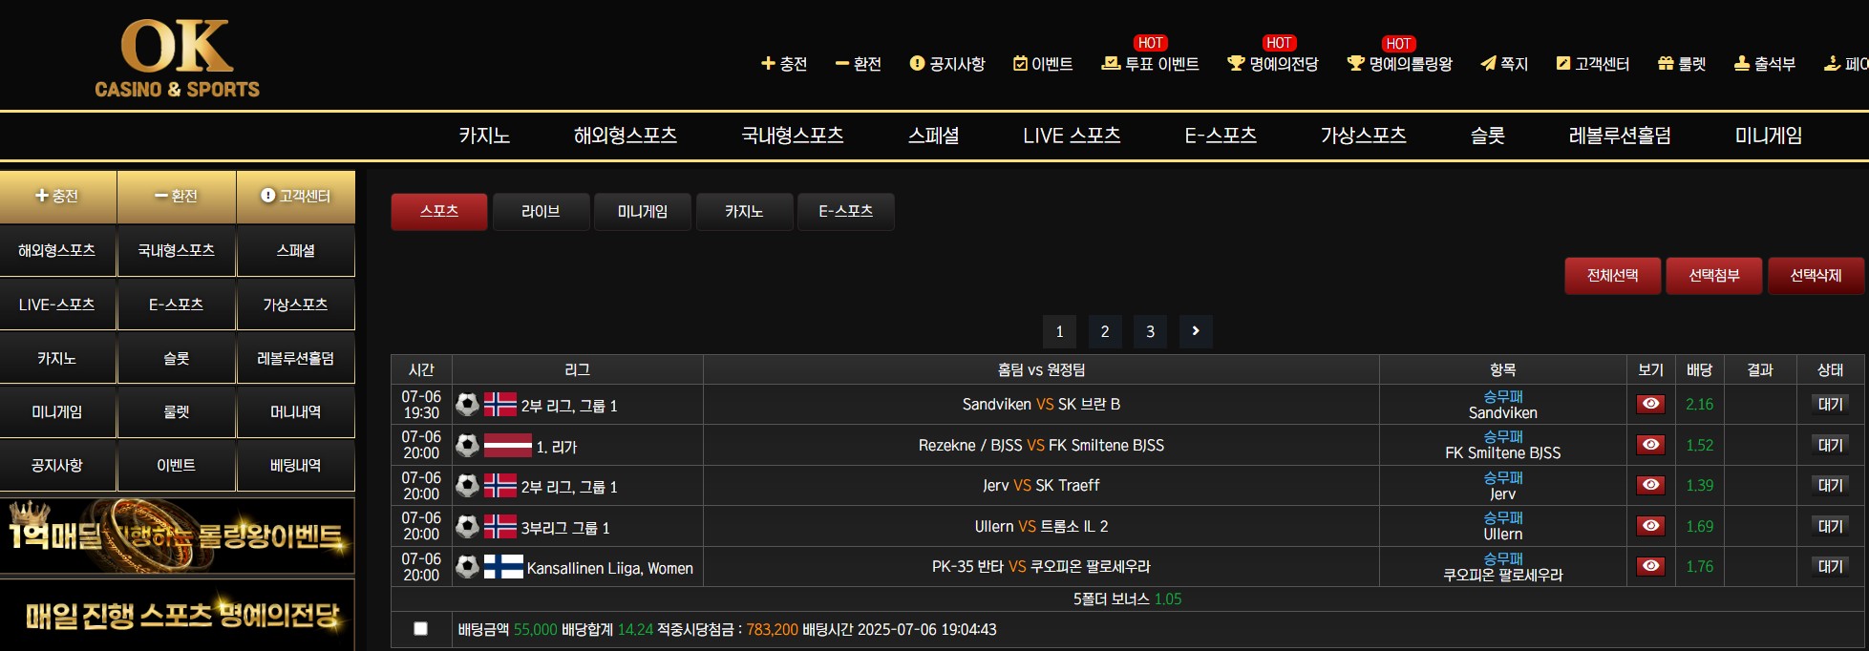Go to next page with the arrow
Viewport: 1869px width, 651px height.
[1196, 331]
